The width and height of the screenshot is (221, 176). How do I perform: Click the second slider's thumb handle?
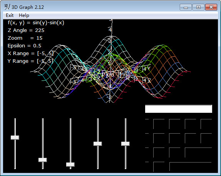click(x=43, y=160)
